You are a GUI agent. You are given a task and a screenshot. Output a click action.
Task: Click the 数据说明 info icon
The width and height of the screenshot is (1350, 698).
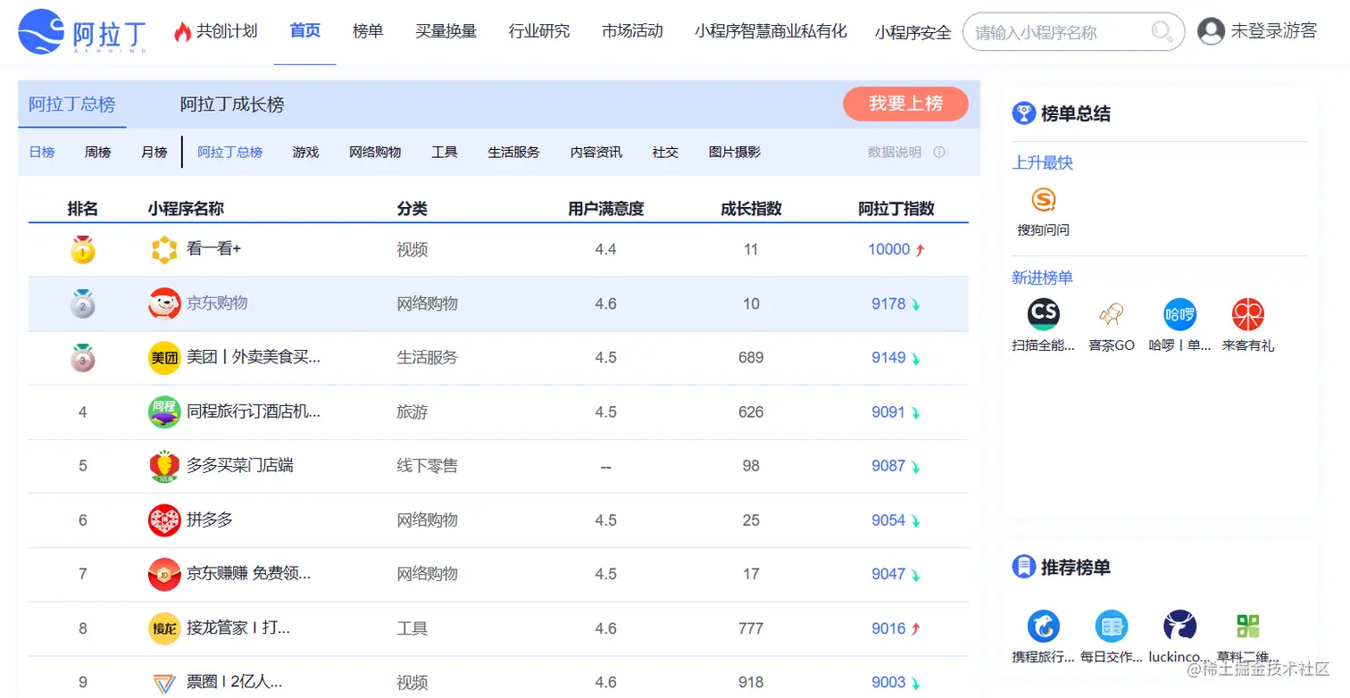coord(939,152)
